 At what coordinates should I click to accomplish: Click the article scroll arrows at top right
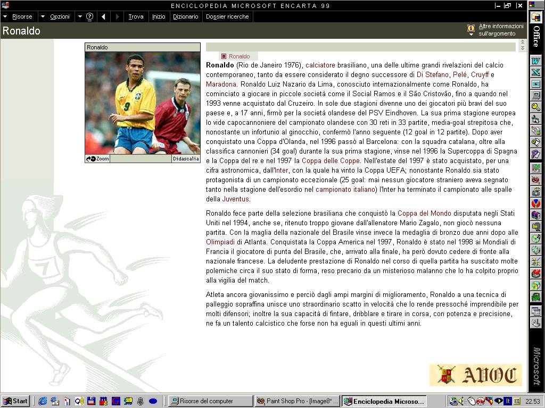point(522,46)
